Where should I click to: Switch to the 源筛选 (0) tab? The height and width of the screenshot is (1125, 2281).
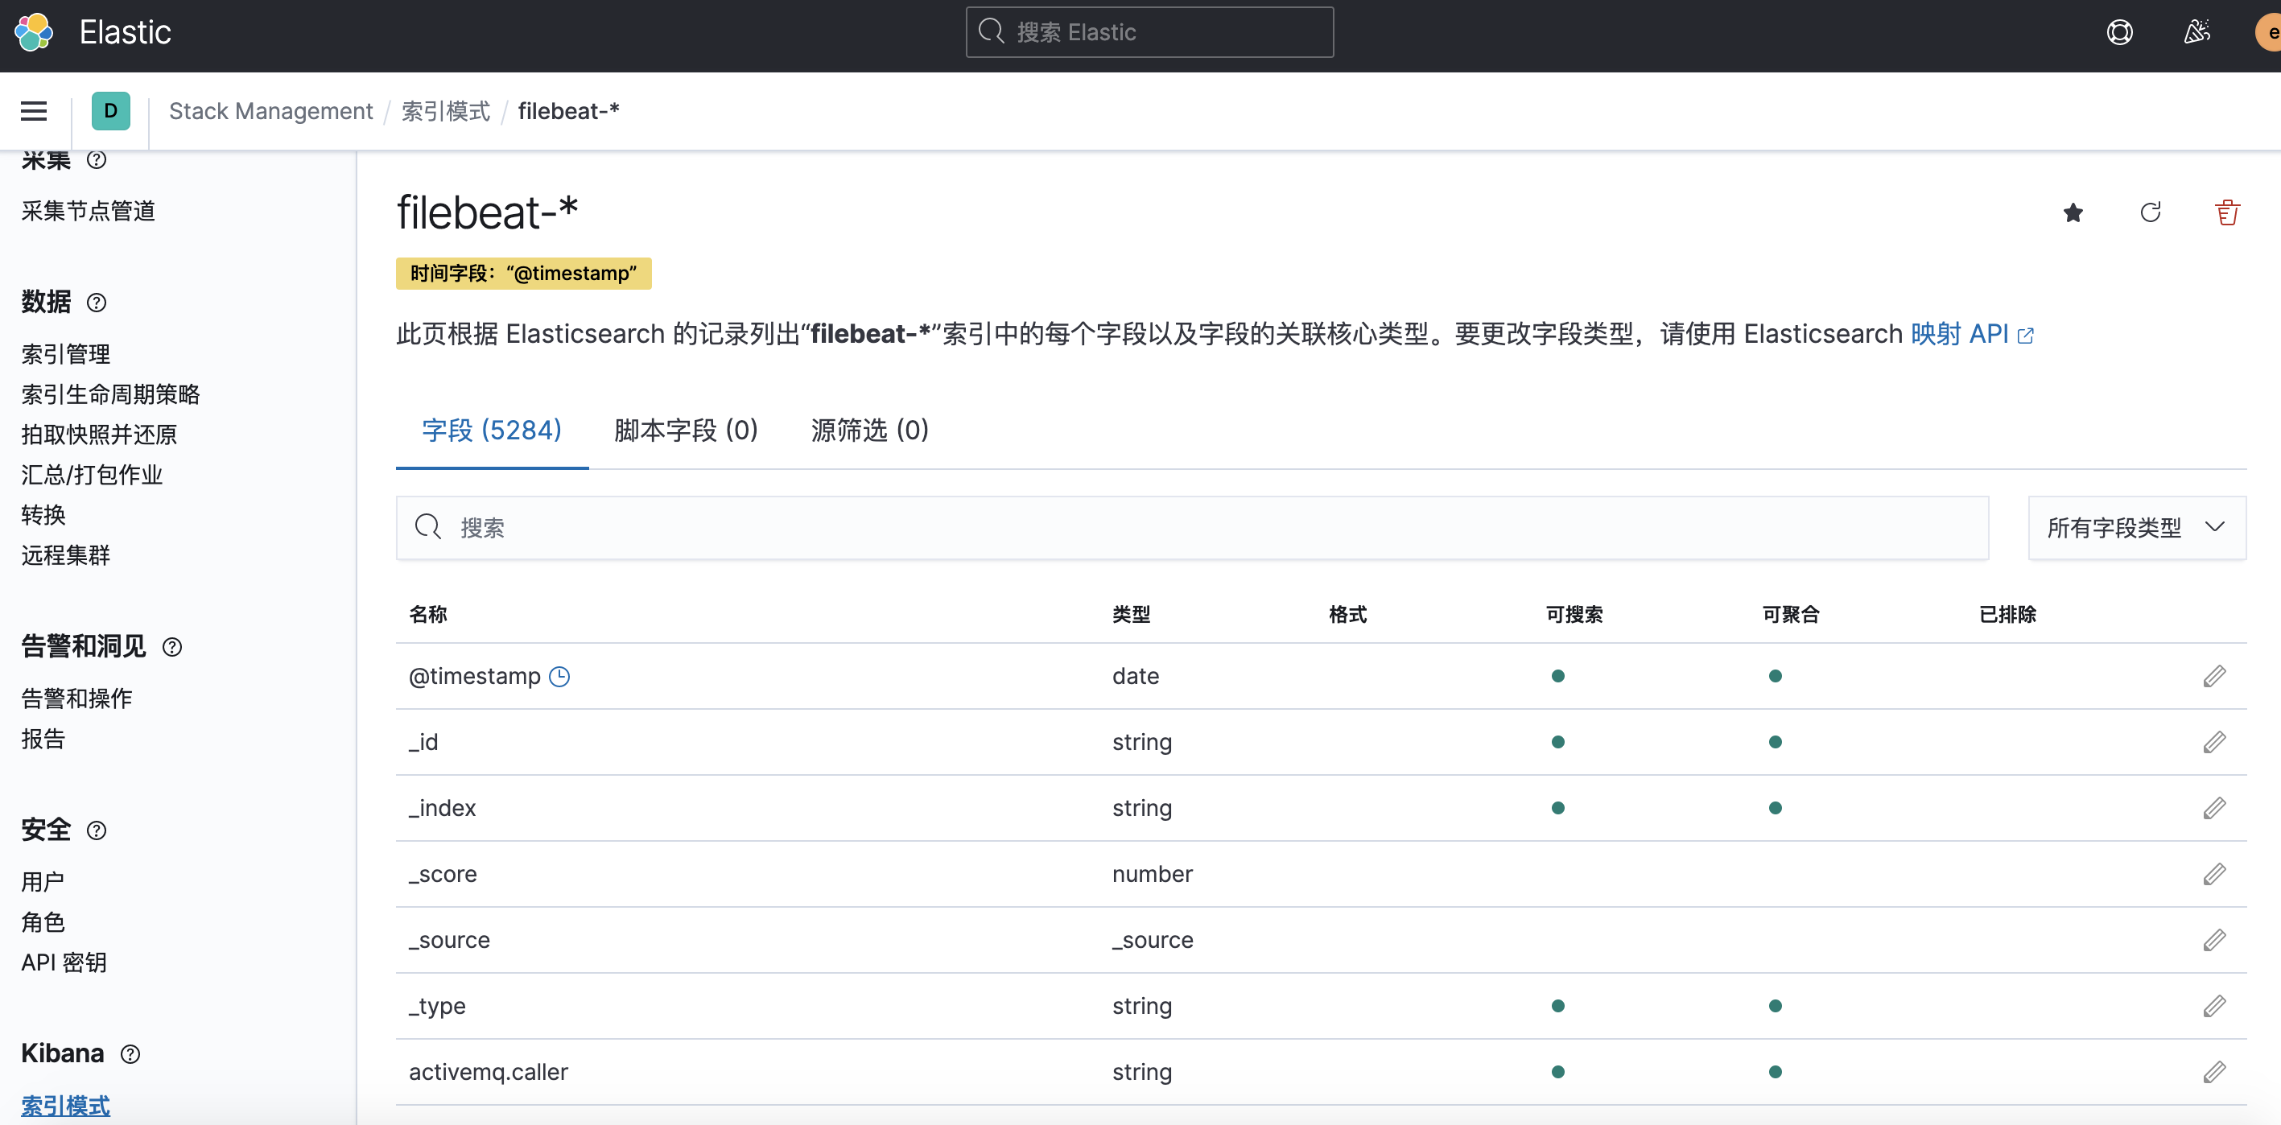869,431
